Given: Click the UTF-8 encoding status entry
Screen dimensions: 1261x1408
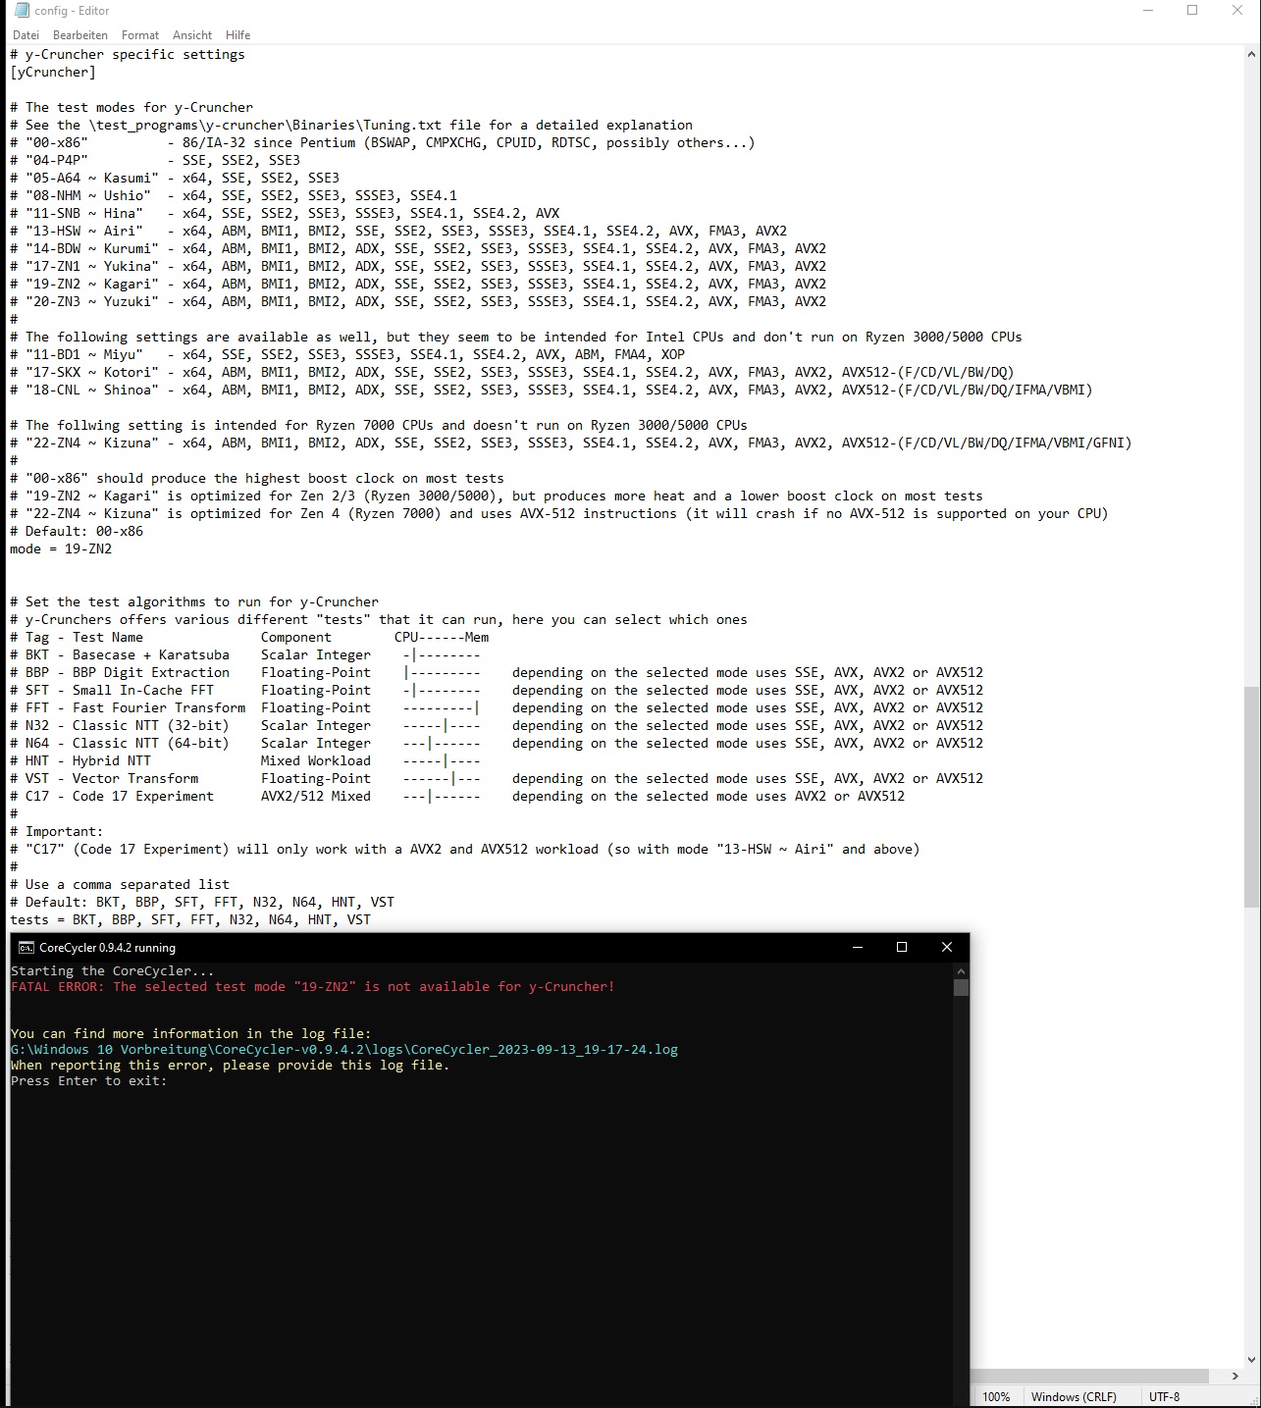Looking at the screenshot, I should coord(1164,1396).
